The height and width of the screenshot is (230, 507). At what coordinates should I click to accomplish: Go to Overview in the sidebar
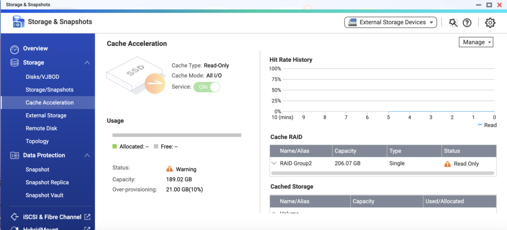click(x=35, y=49)
